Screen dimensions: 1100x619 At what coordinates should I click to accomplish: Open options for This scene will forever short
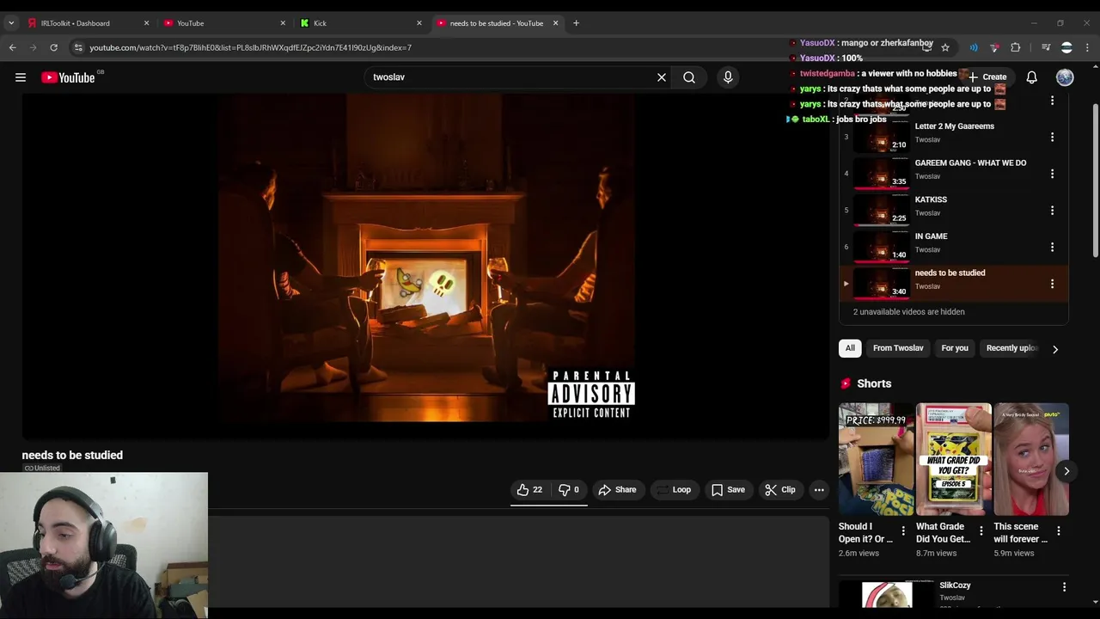(x=1059, y=531)
